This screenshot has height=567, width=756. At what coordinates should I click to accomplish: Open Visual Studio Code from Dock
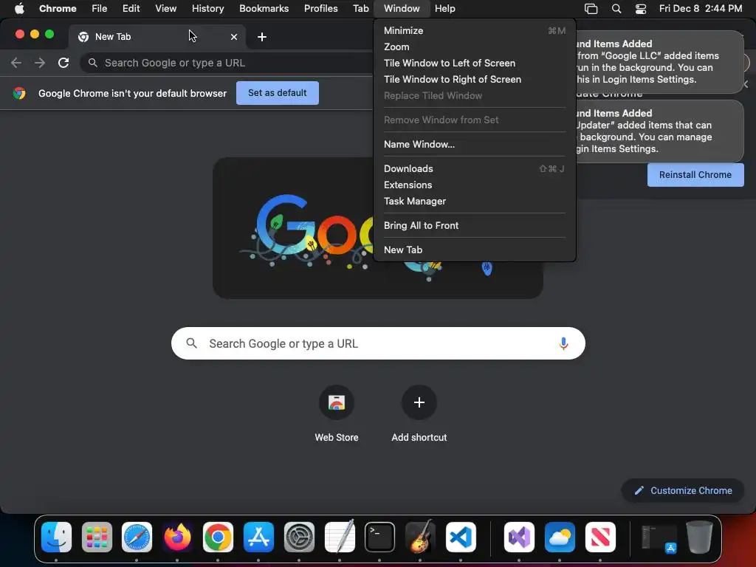(x=461, y=537)
